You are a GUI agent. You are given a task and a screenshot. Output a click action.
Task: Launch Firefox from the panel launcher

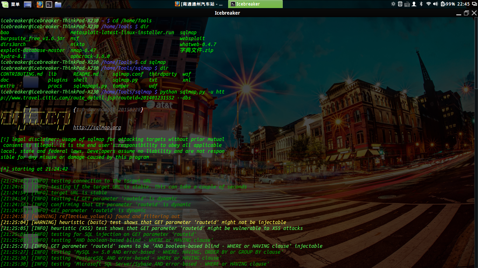[40, 4]
